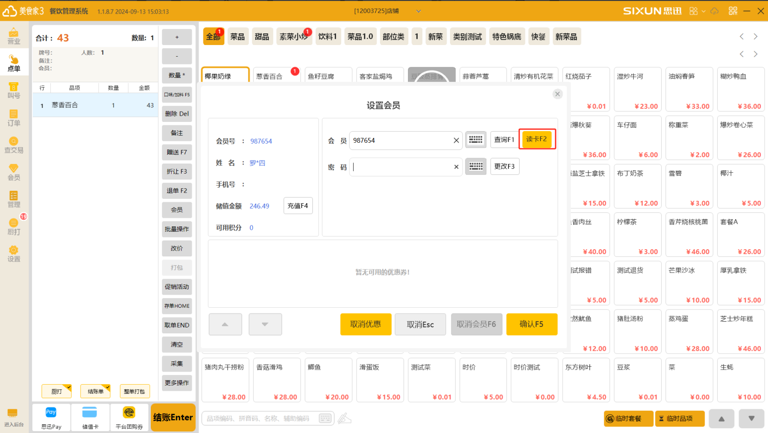Select 思迅Pay payment icon
Screen dimensions: 768x433
51,418
